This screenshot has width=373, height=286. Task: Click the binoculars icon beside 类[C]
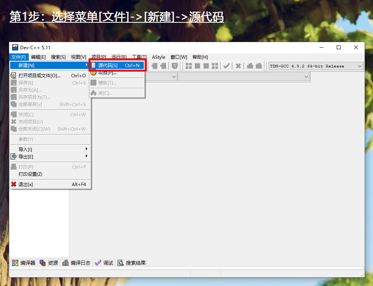[93, 93]
